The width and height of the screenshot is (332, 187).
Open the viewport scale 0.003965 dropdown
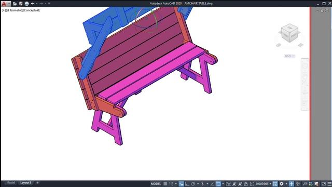click(264, 184)
